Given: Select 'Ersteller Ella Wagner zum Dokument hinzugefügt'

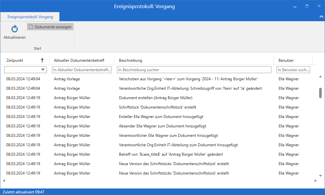Looking at the screenshot, I should [159, 117].
